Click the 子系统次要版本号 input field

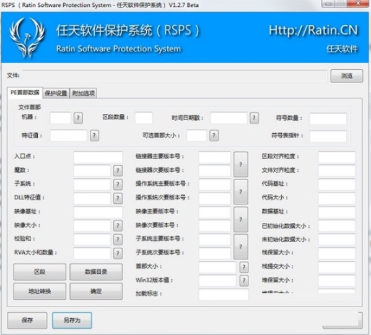(x=214, y=253)
